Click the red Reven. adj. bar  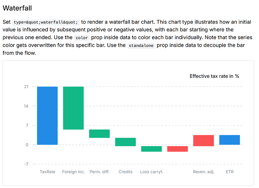(203, 140)
